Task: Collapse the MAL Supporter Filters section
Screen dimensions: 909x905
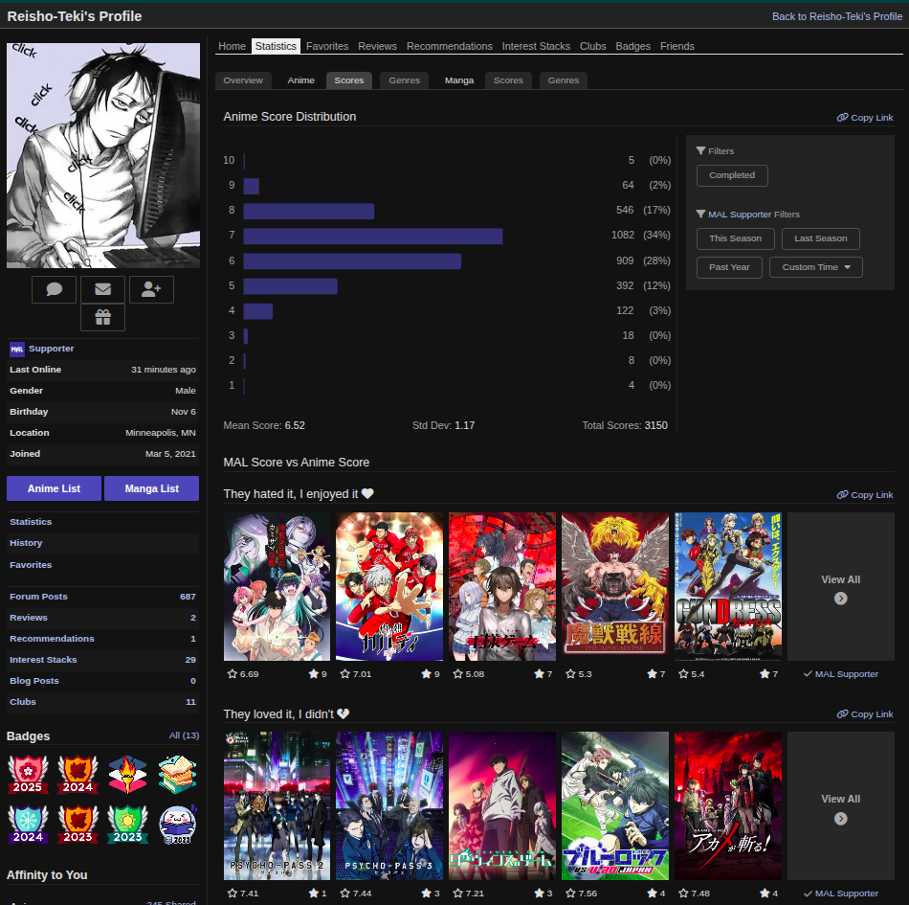Action: pos(747,215)
